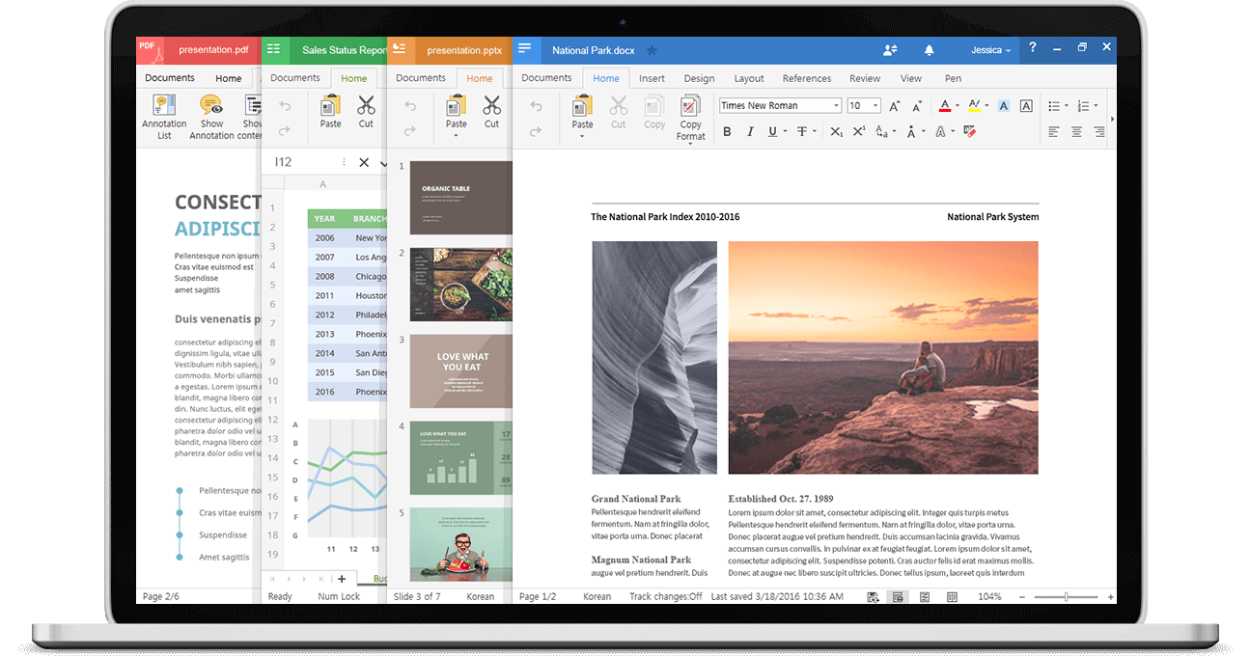Expand the highlight color dropdown arrow
This screenshot has height=656, width=1250.
pyautogui.click(x=986, y=106)
